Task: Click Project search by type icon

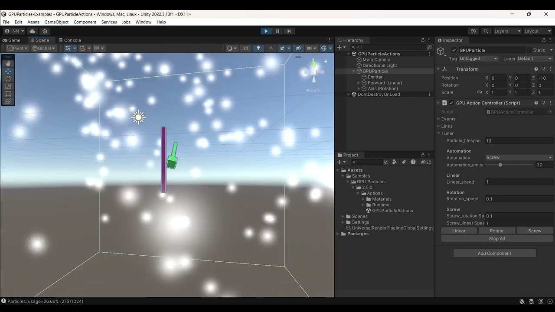Action: pos(394,162)
